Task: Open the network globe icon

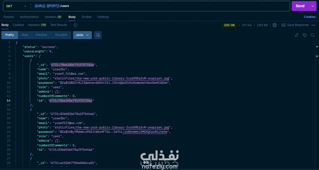Action: coord(275,25)
